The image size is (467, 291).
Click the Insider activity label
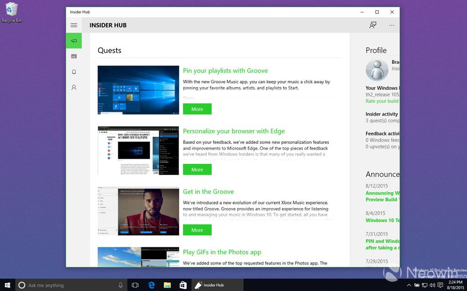(382, 114)
